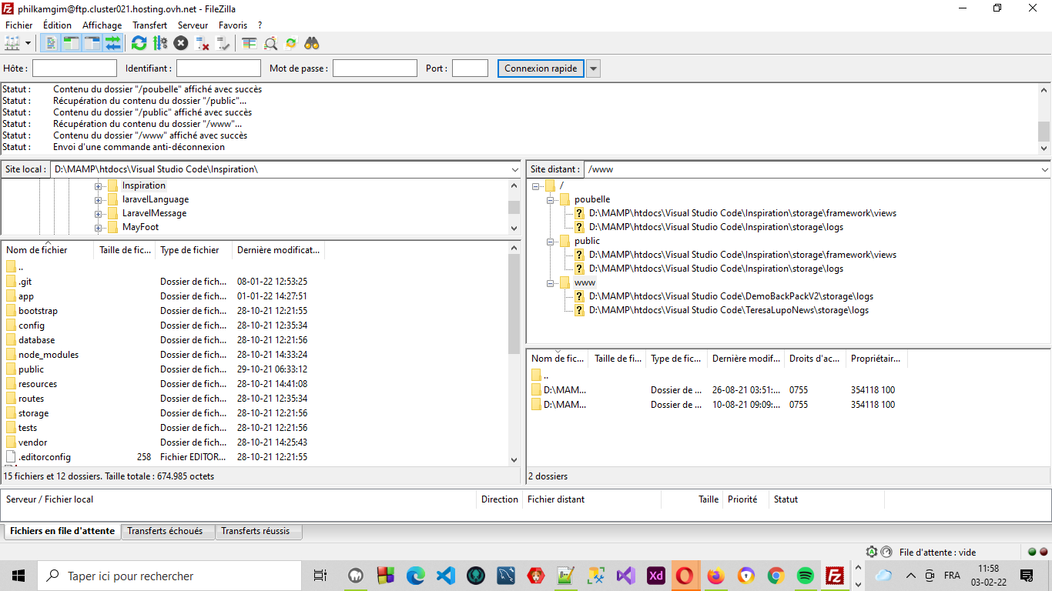Open Spotify from the Windows taskbar
This screenshot has height=591, width=1052.
pos(805,576)
